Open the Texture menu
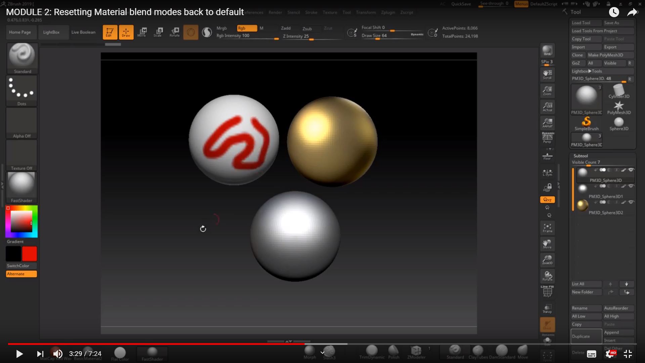Image resolution: width=645 pixels, height=363 pixels. pyautogui.click(x=330, y=12)
